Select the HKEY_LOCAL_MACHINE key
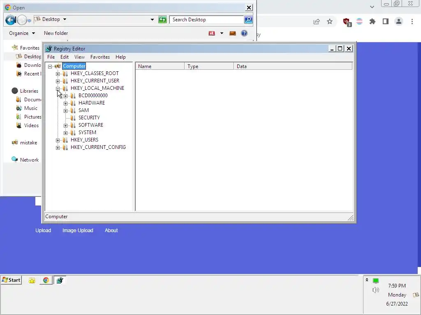The image size is (421, 315). coord(97,88)
